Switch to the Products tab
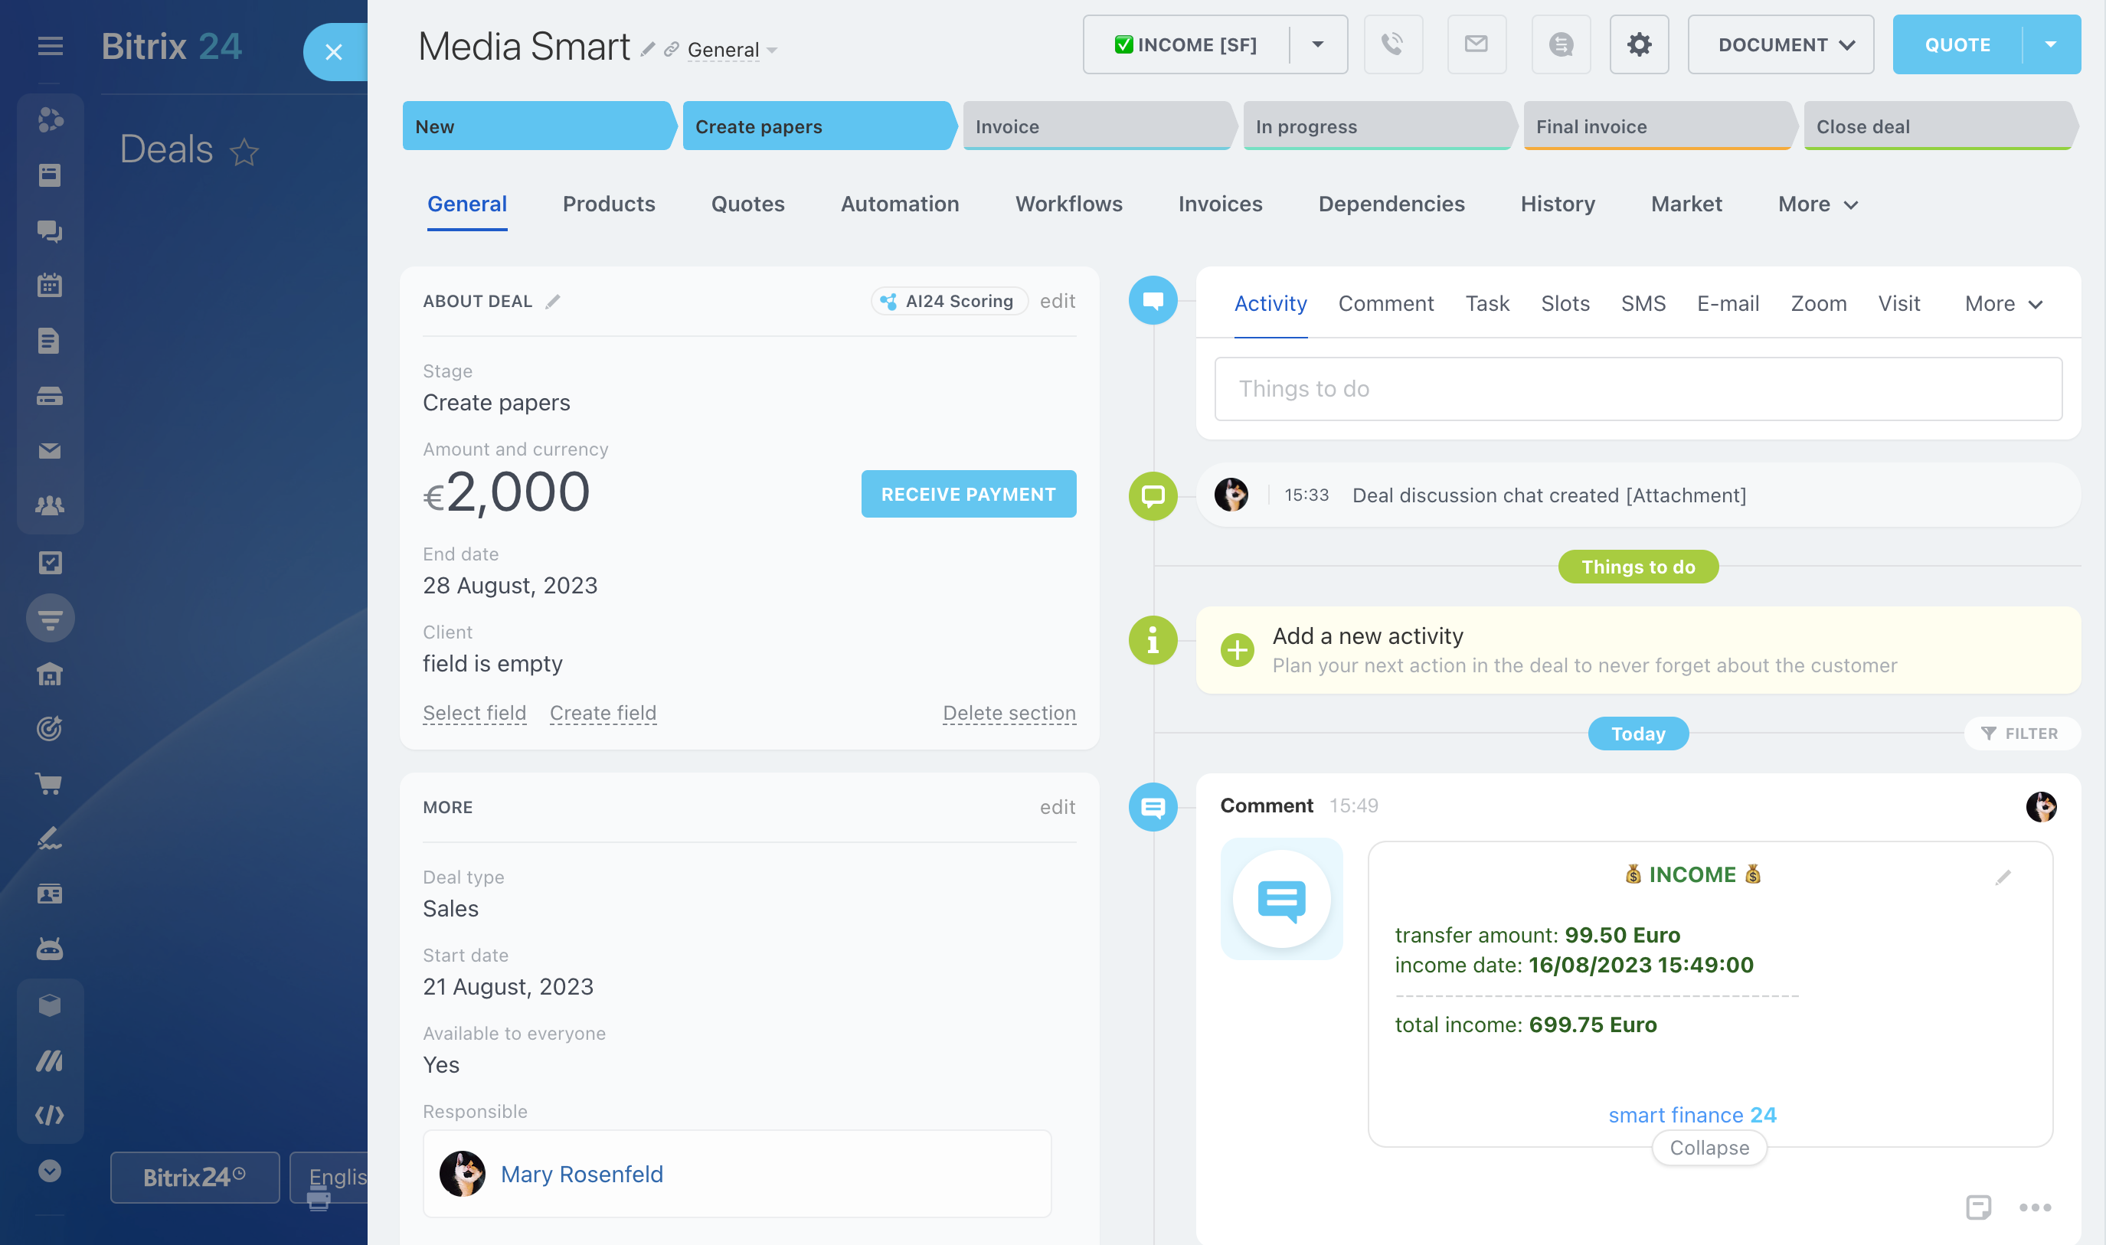The height and width of the screenshot is (1245, 2106). click(x=608, y=204)
